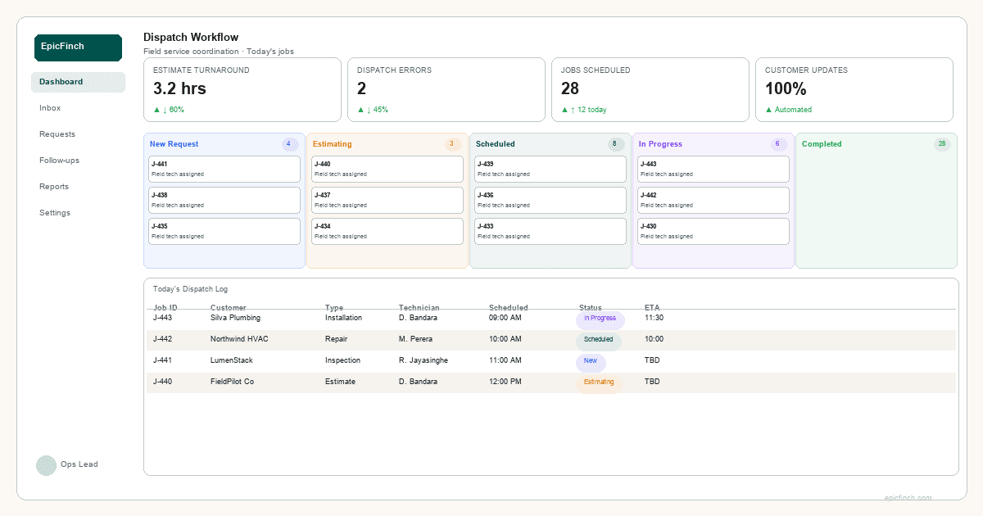Viewport: 983px width, 516px height.
Task: Click the Ops Lead avatar
Action: [46, 465]
